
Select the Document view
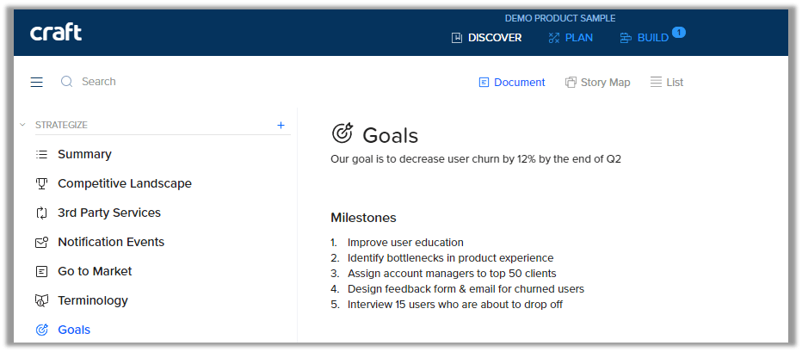511,83
